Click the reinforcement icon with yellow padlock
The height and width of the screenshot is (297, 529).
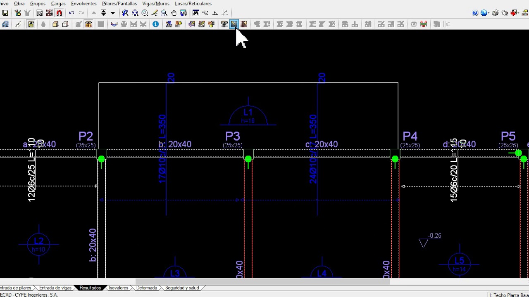tap(179, 24)
